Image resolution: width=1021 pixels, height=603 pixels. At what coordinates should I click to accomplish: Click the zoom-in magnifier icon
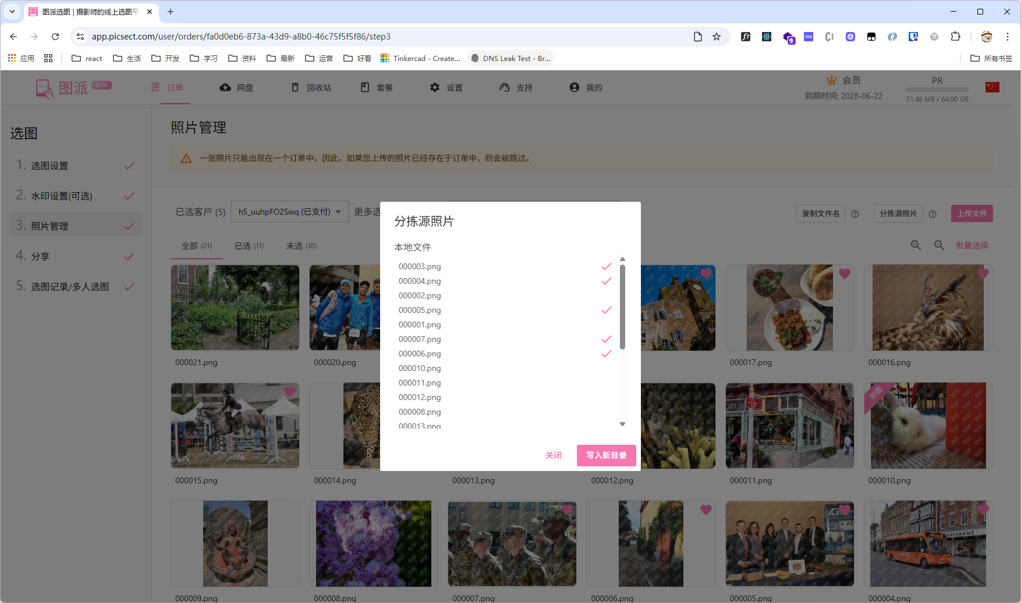click(916, 245)
